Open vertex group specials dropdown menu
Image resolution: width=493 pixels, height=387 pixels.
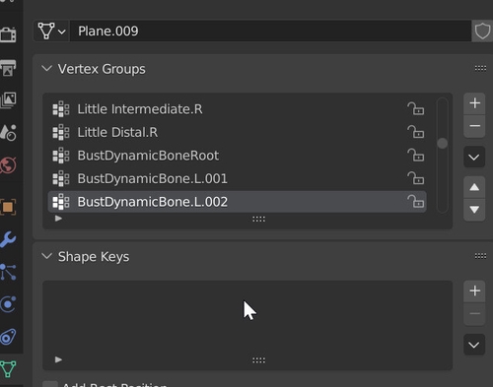click(474, 157)
